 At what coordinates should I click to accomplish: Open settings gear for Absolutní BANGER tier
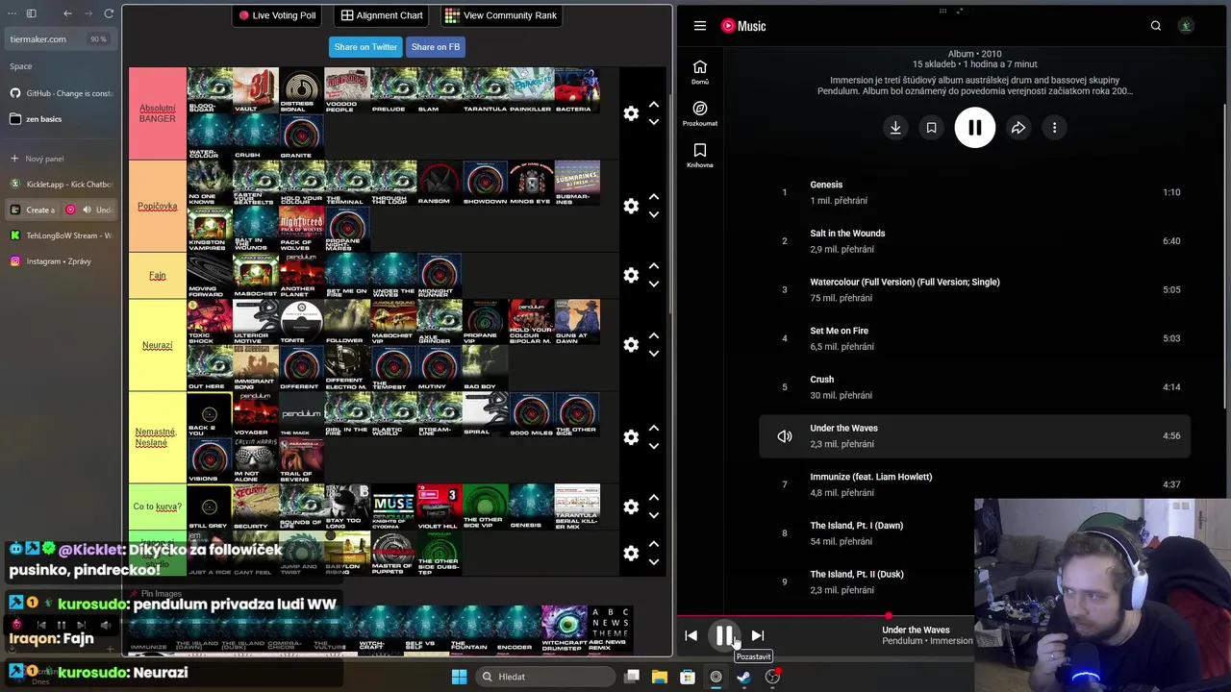631,113
